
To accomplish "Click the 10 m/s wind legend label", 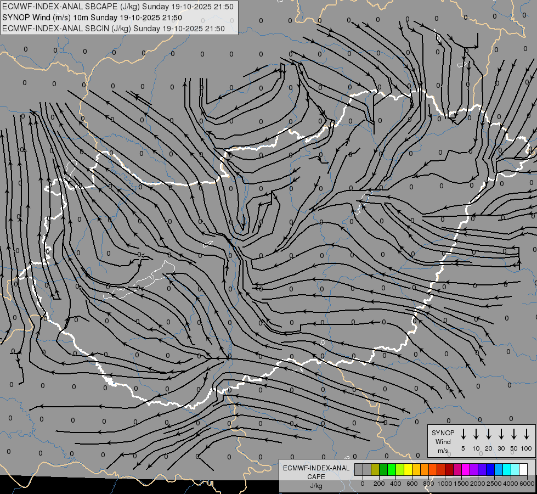I will [x=476, y=448].
